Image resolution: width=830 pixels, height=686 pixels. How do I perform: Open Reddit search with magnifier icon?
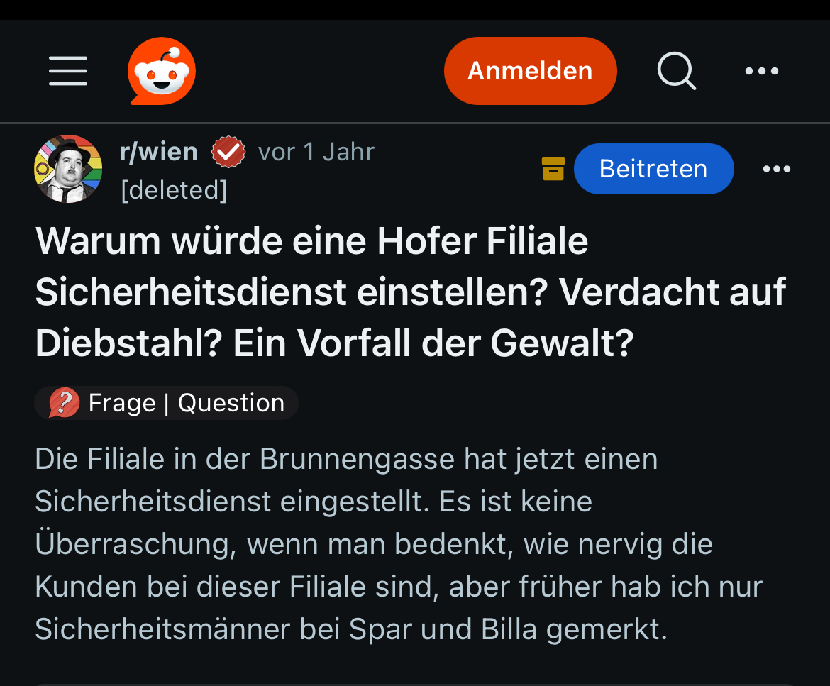pyautogui.click(x=676, y=71)
